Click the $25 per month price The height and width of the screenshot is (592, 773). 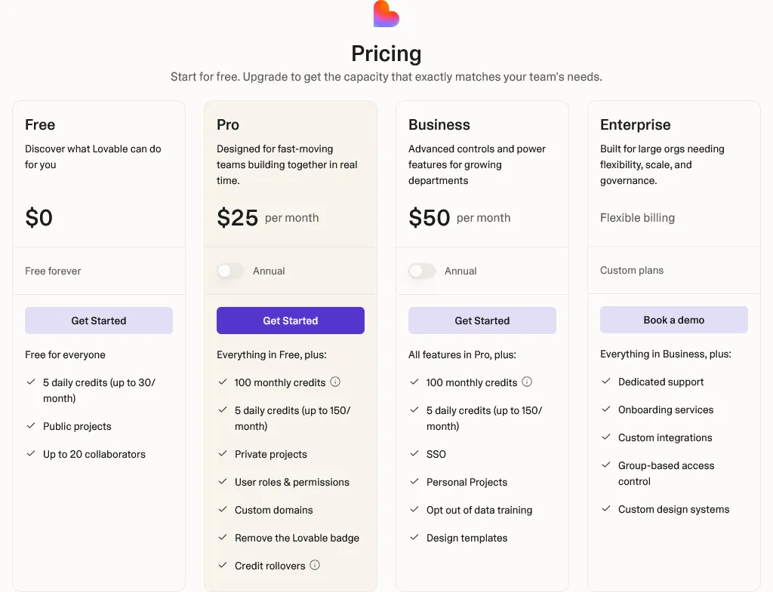point(238,218)
